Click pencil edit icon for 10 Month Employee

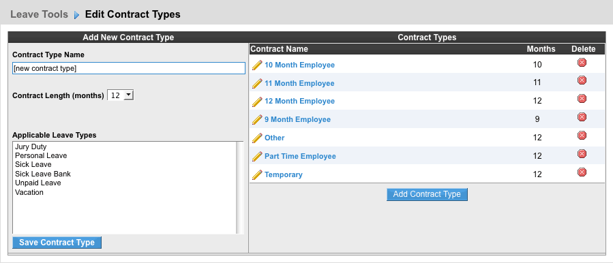(257, 65)
